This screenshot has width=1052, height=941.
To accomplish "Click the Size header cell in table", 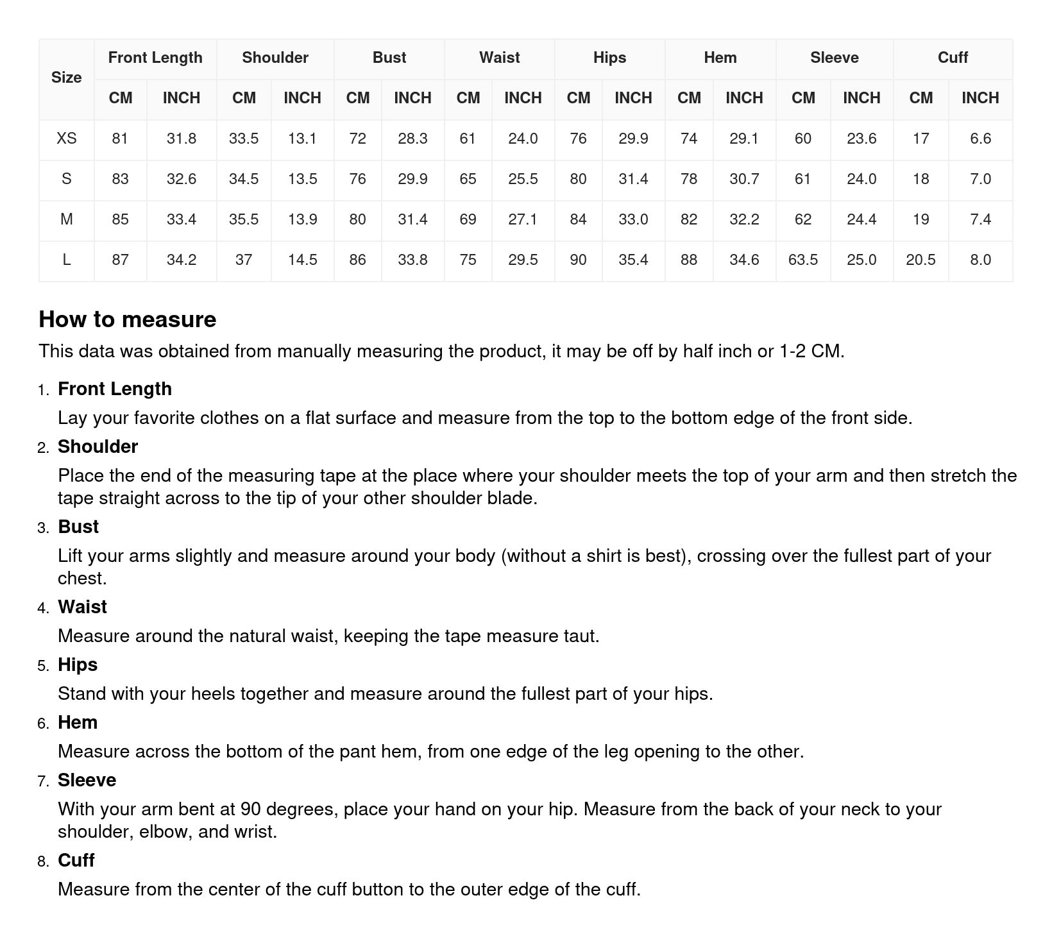I will (66, 78).
